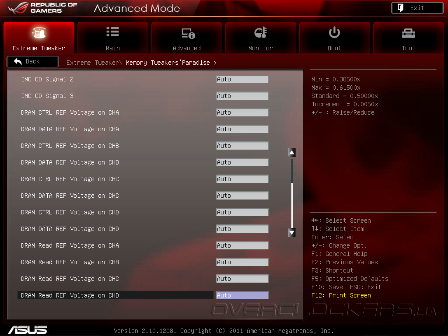Edit DRAM Read REF Voltage on CHC value
The height and width of the screenshot is (336, 448).
click(x=242, y=279)
